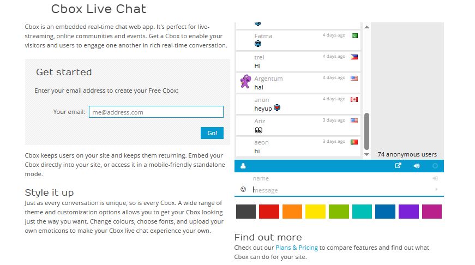
Task: Click the Canada flag beside anon
Action: click(354, 100)
